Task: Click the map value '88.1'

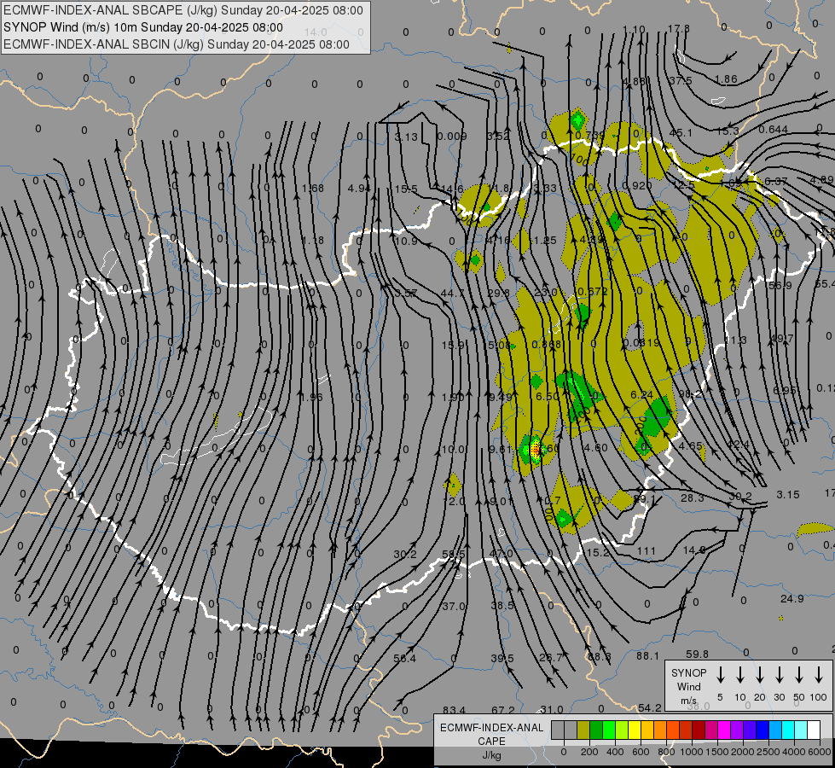Action: click(x=647, y=655)
